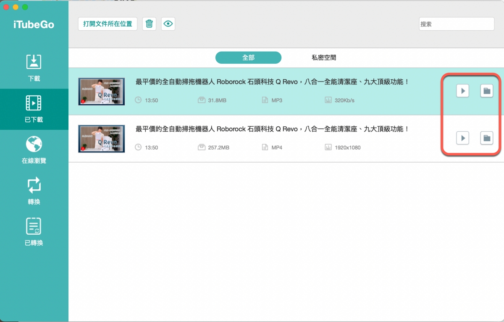The image size is (504, 322).
Task: Click the 打開文件所在位置 button
Action: [x=108, y=24]
